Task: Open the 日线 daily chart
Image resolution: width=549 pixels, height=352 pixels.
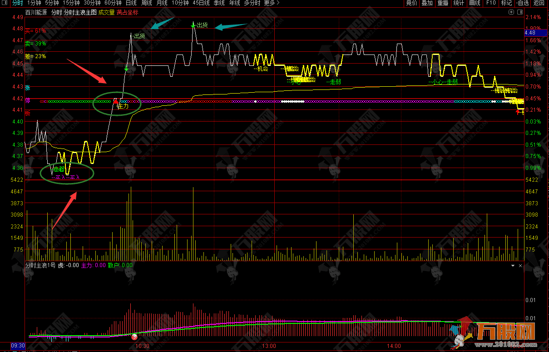Action: pos(131,3)
